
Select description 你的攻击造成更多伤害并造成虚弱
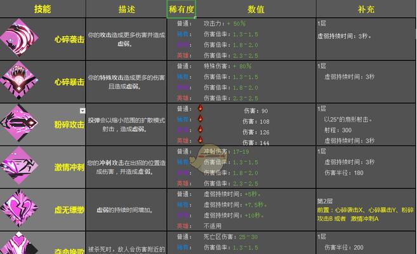click(x=126, y=39)
